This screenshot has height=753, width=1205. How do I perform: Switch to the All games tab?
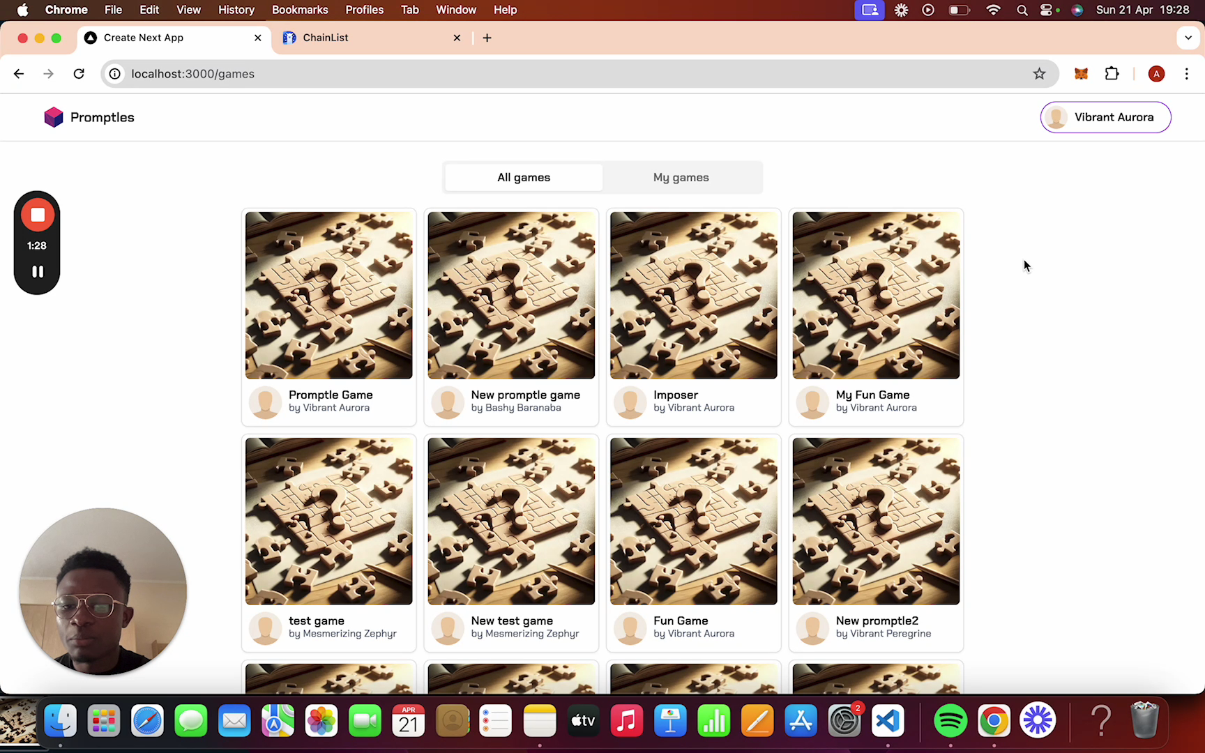pos(524,178)
